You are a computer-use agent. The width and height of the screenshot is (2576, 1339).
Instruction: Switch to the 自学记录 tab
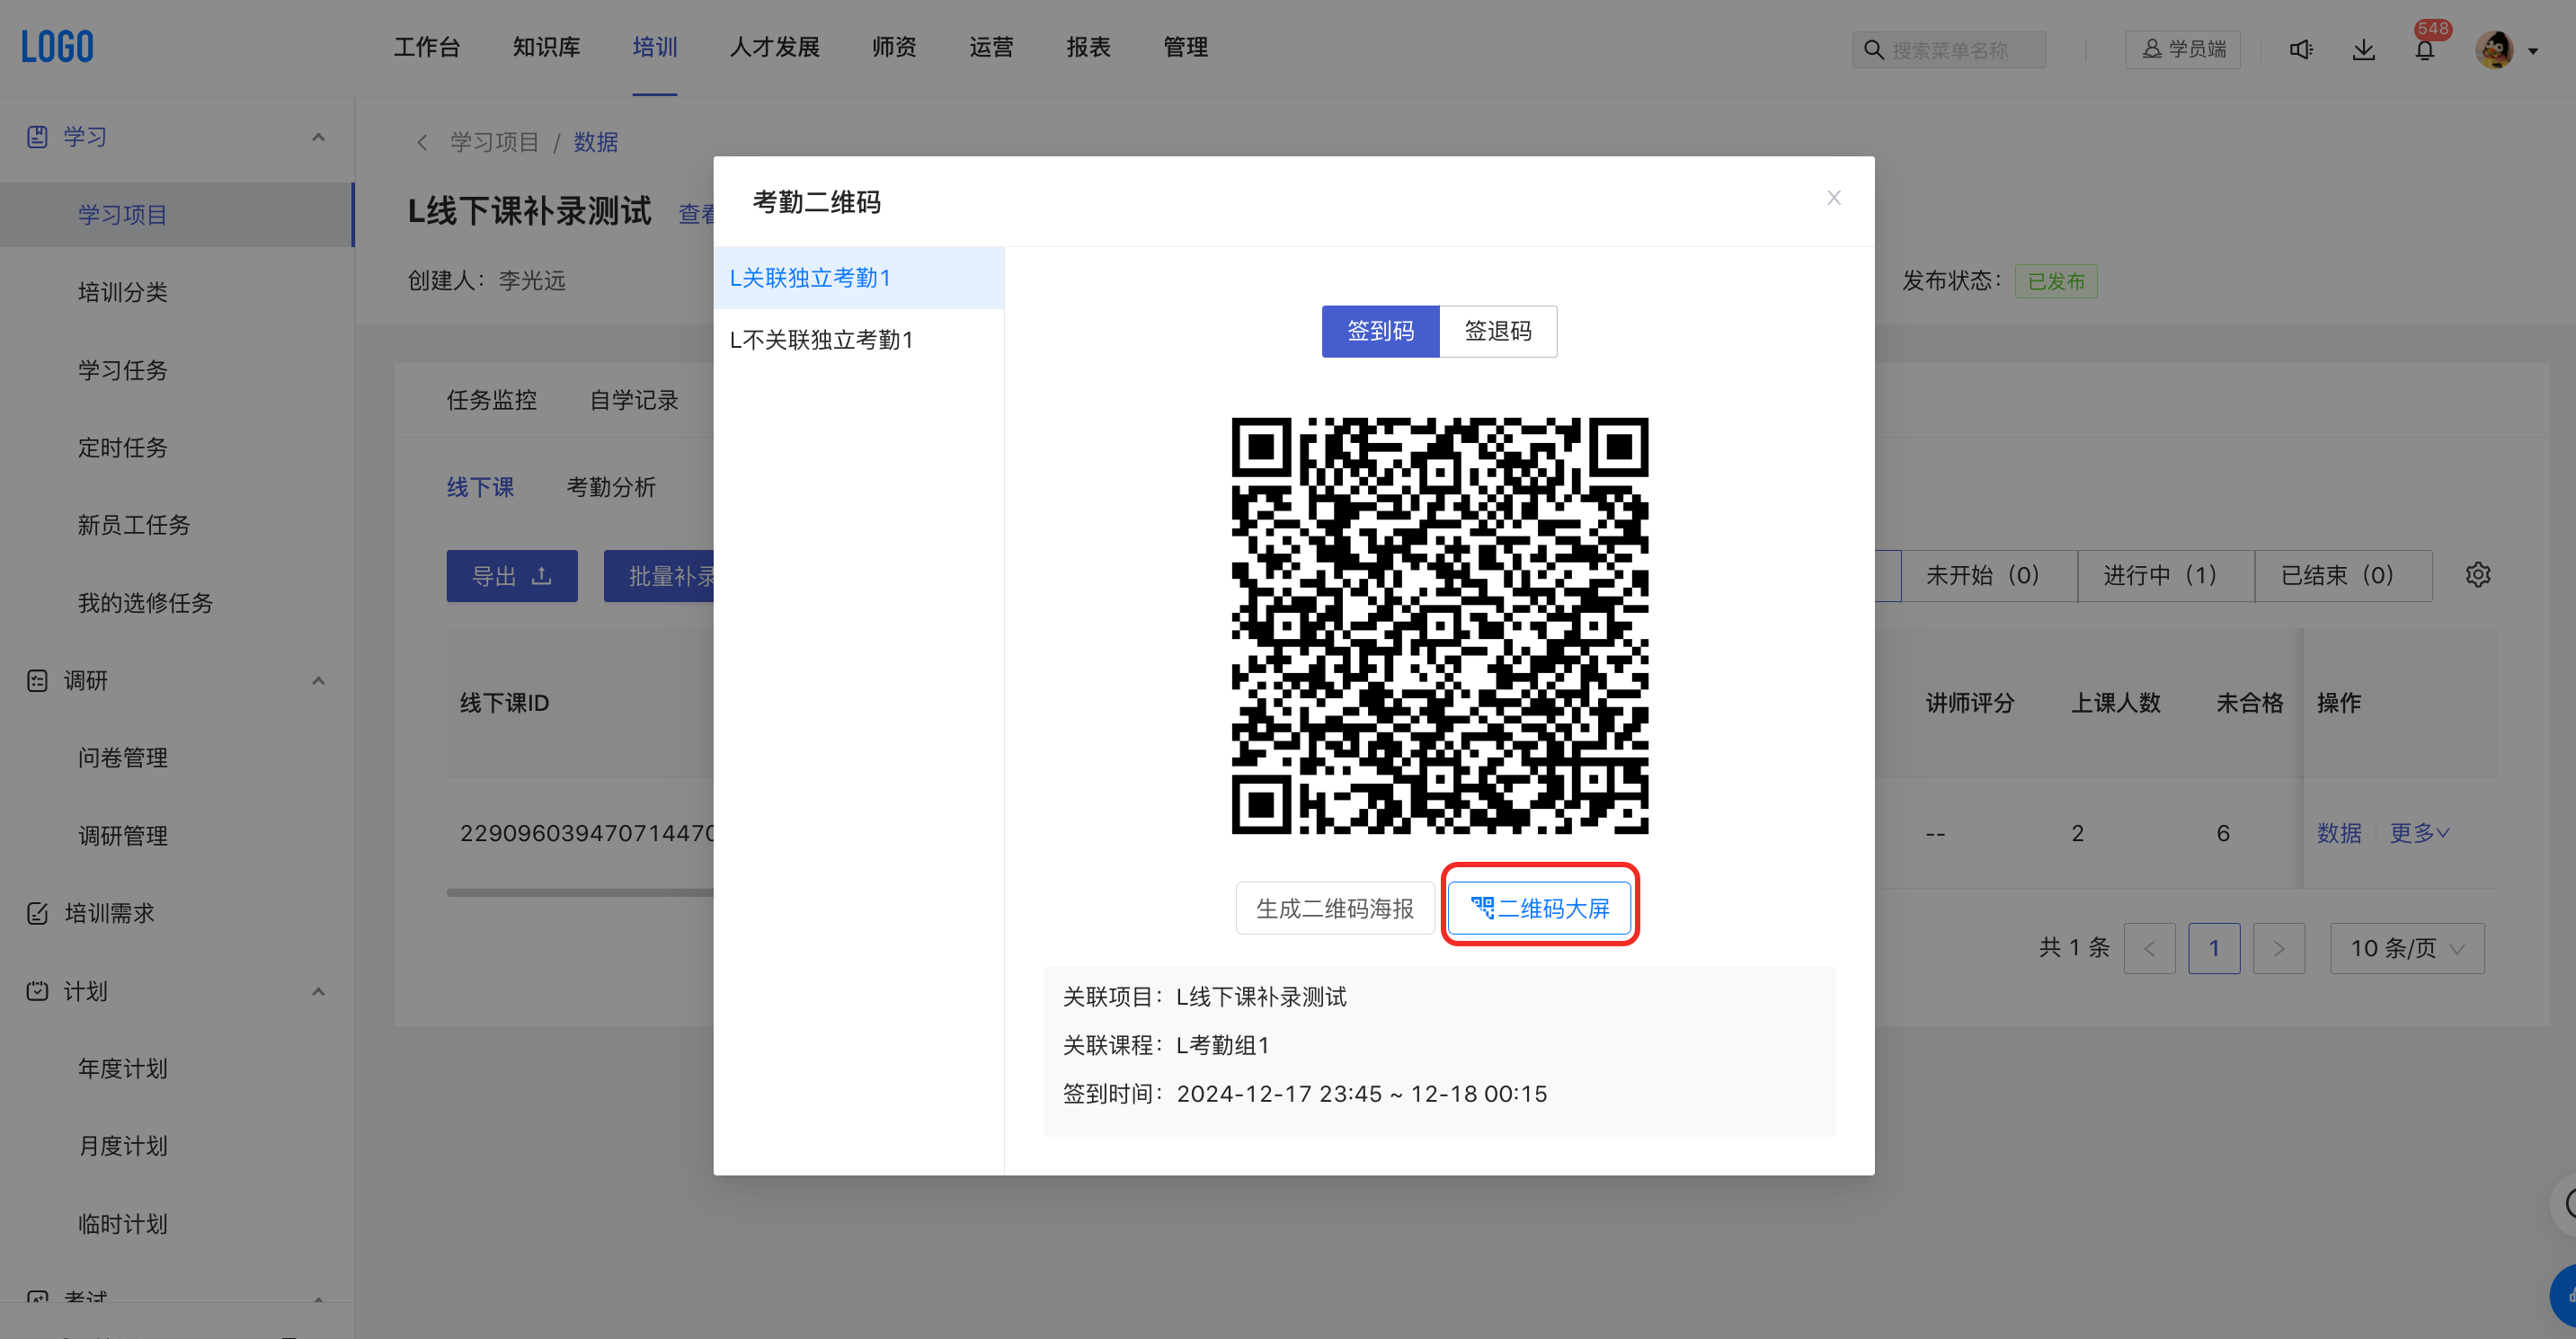click(x=634, y=400)
